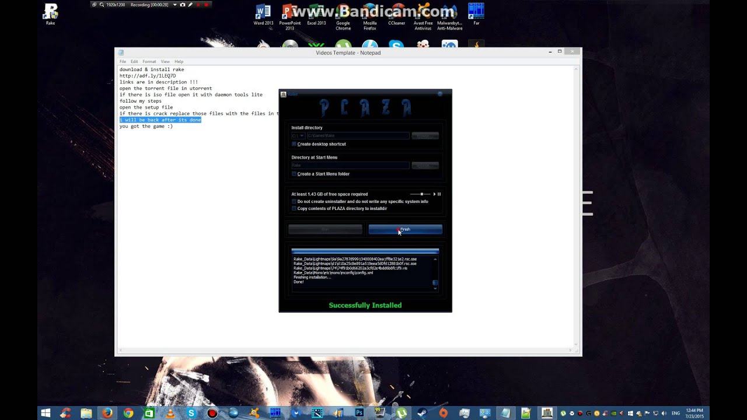
Task: Toggle Do not create uninstaller checkbox
Action: (294, 201)
